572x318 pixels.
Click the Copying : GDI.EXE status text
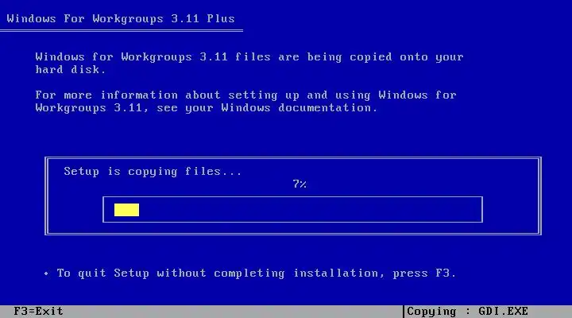coord(467,312)
